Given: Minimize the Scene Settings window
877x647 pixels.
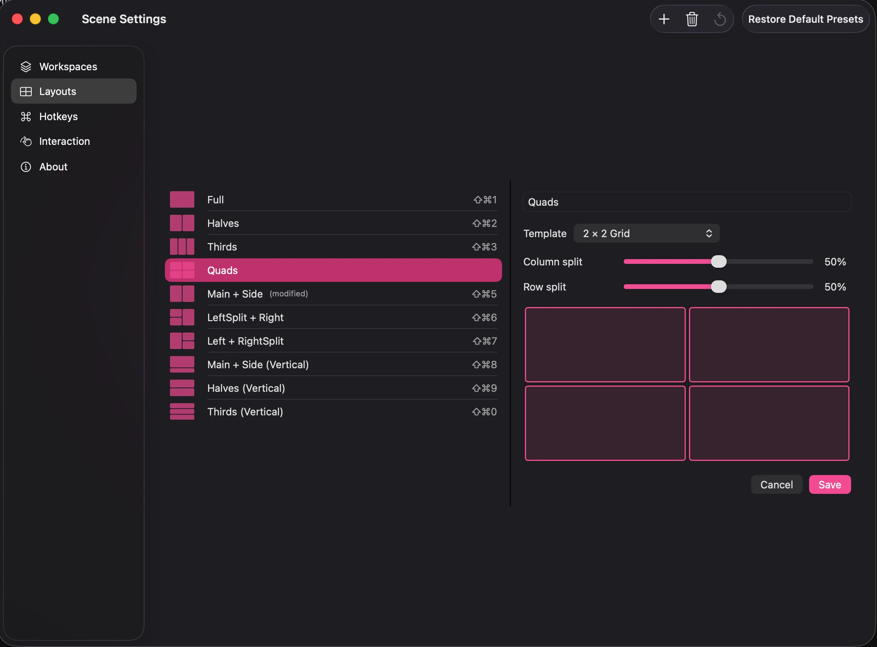Looking at the screenshot, I should coord(35,19).
